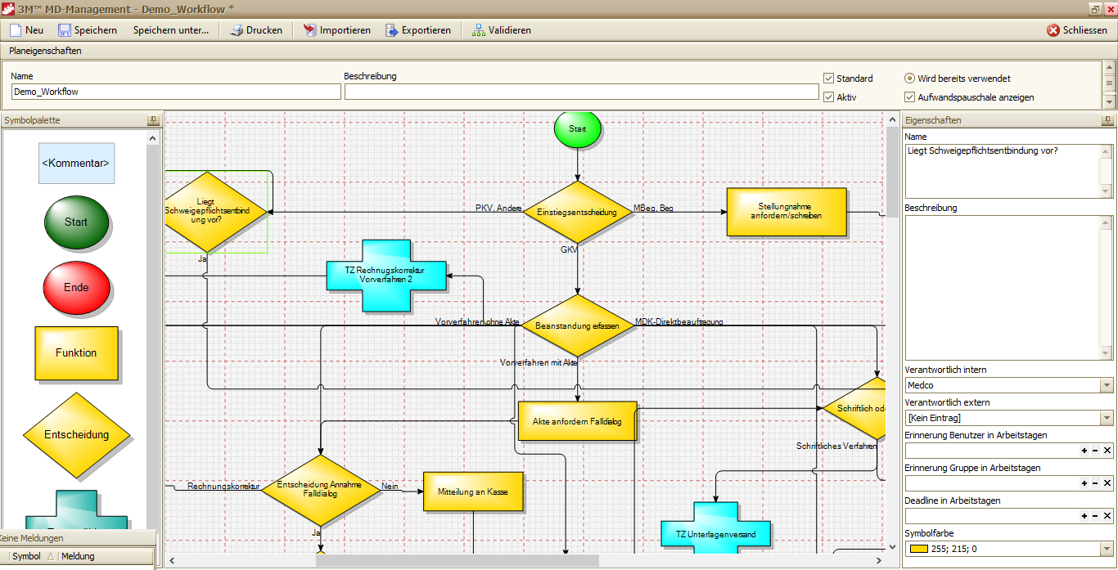Image resolution: width=1118 pixels, height=570 pixels.
Task: Open the Symbolfarbe dropdown
Action: pyautogui.click(x=1107, y=549)
